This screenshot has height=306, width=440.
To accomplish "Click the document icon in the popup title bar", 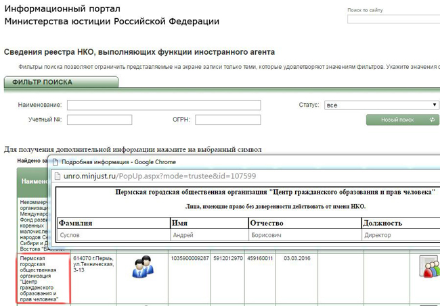I will click(x=55, y=162).
